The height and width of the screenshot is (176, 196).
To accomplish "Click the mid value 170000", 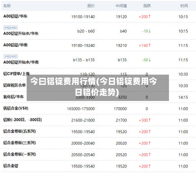I will [120, 109].
